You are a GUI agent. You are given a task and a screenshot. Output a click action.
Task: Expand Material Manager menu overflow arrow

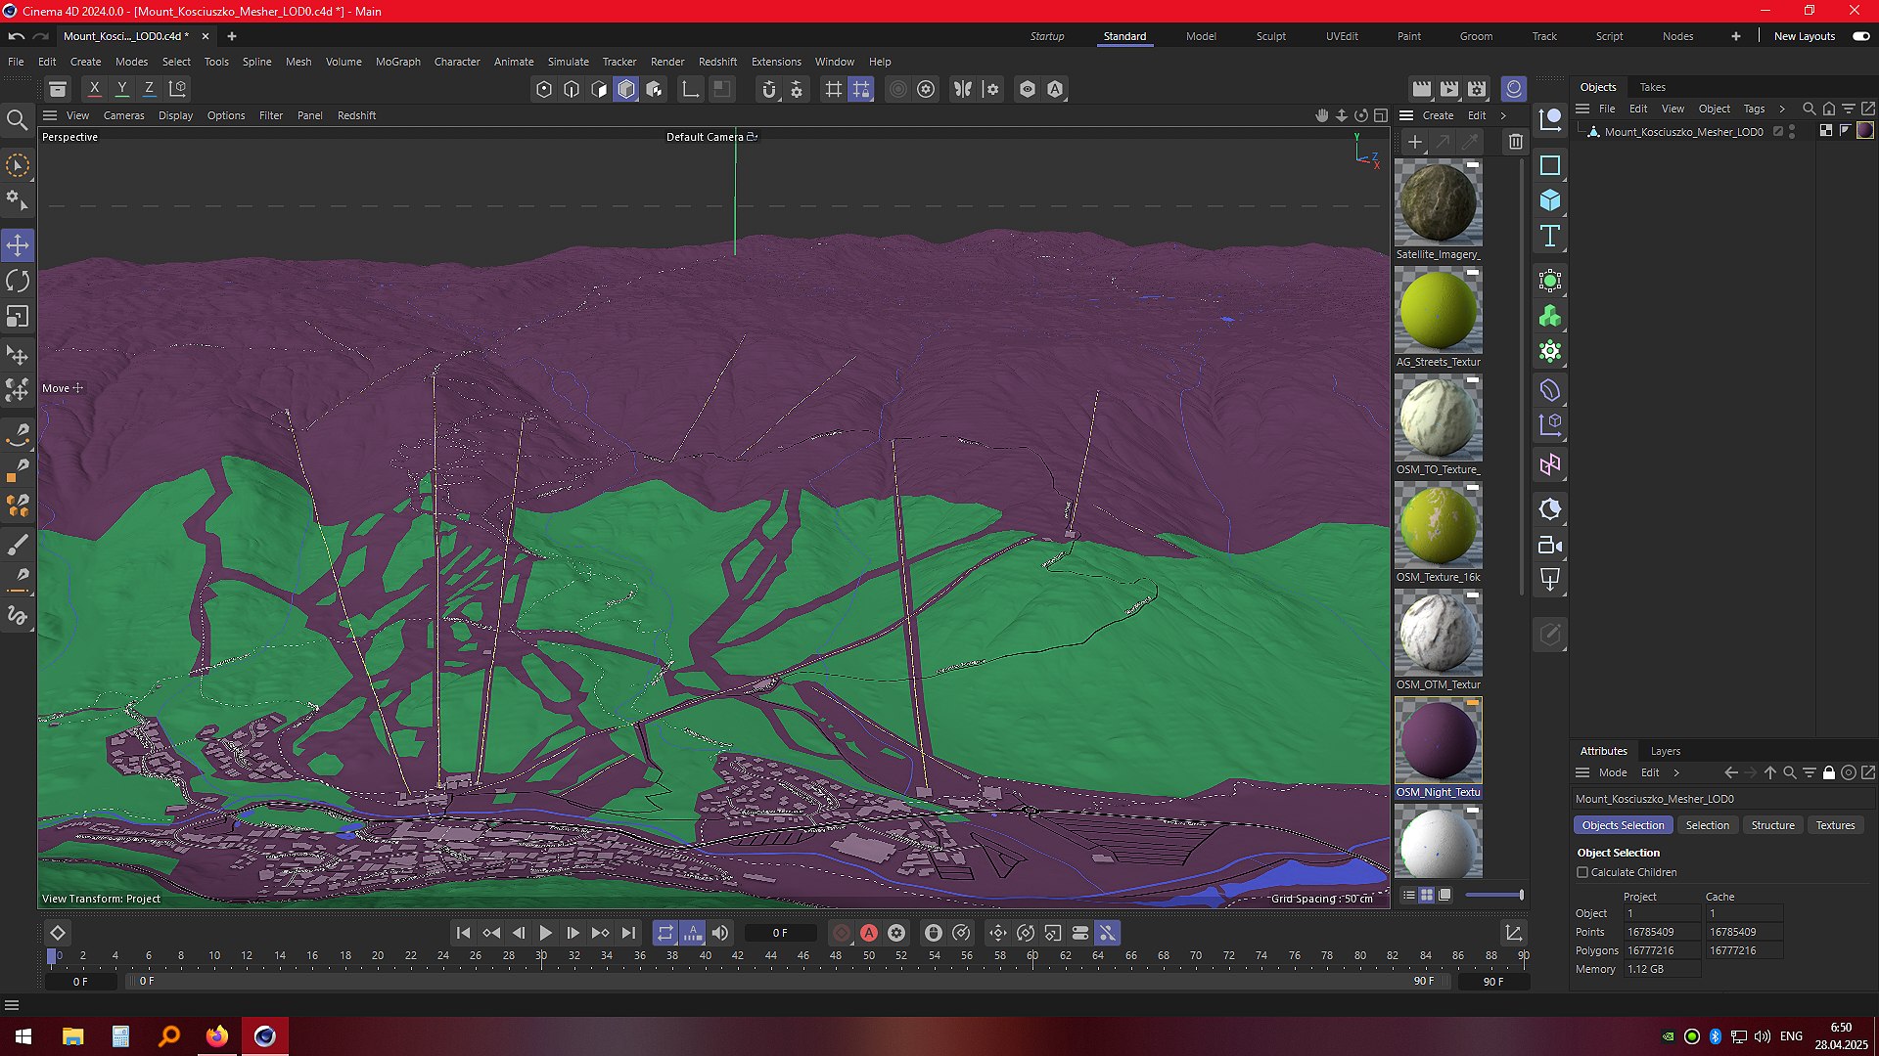point(1504,115)
